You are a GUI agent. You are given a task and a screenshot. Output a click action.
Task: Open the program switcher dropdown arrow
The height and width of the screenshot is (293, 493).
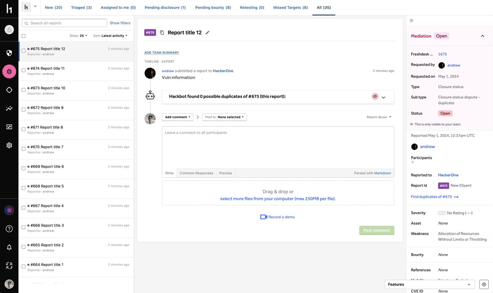[35, 7]
